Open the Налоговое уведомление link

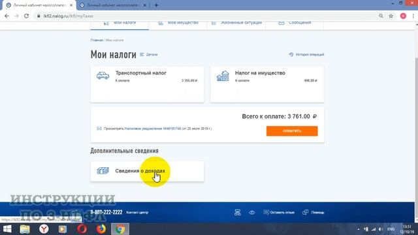click(x=153, y=129)
